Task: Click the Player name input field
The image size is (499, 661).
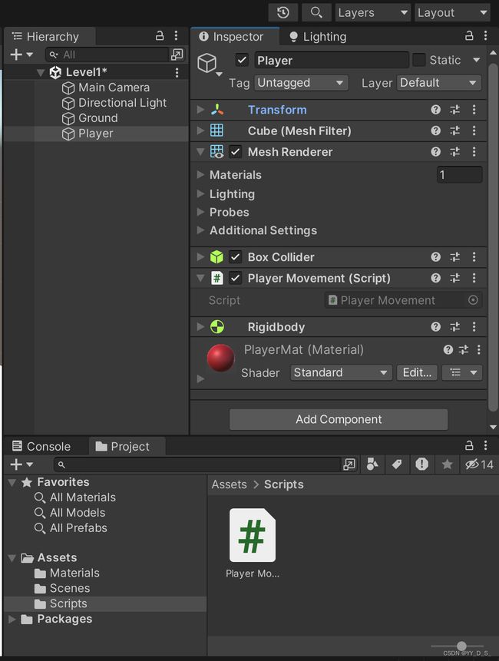Action: coord(332,60)
